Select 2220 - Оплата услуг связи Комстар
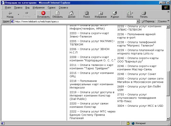Image resolution: width=171 pixels, height=126 pixels. (x=89, y=105)
